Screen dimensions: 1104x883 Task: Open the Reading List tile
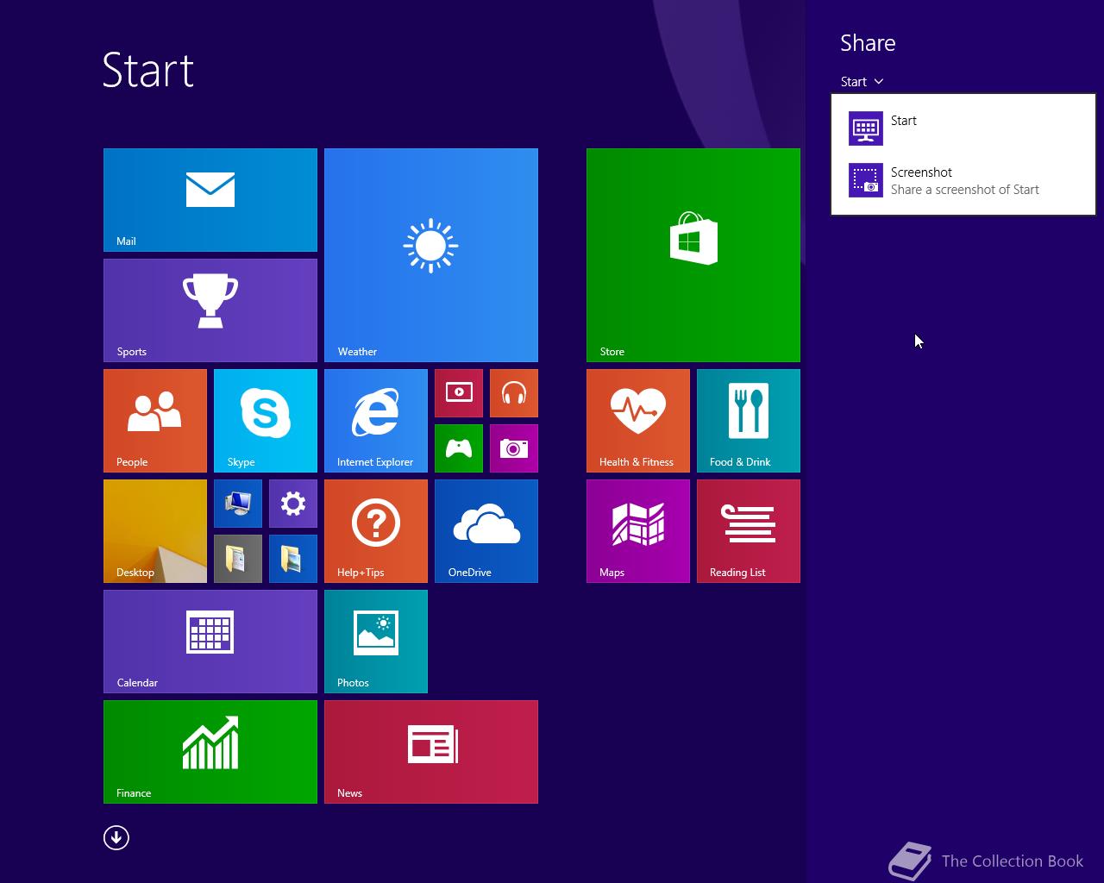749,531
